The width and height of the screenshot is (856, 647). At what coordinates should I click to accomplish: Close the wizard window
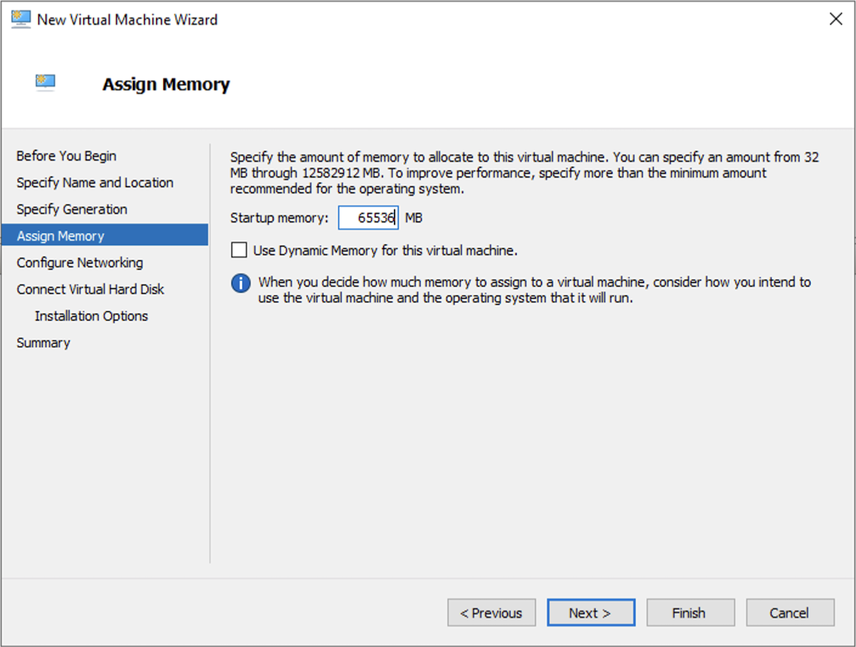[x=835, y=19]
